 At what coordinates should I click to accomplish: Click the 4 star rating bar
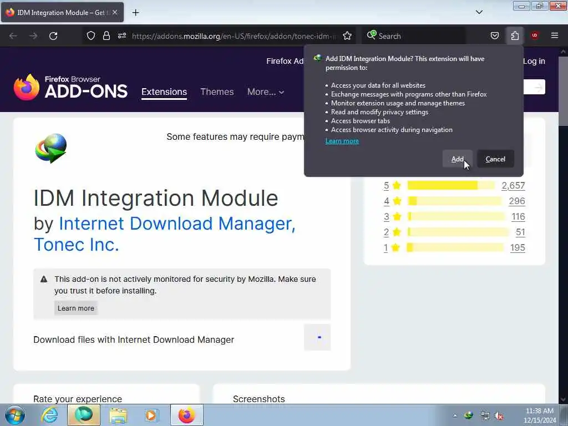[455, 201]
